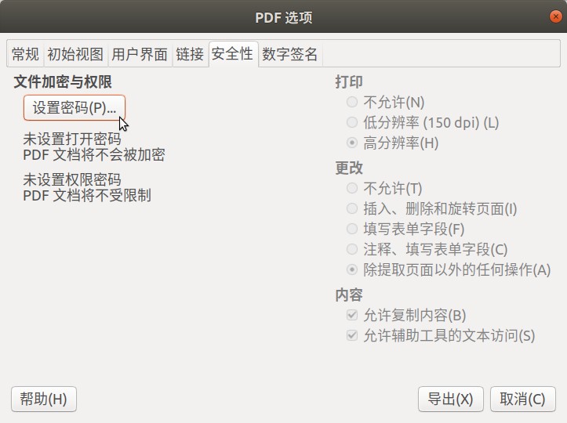Switch to the 常规 tab
Screen dimensions: 567x423
click(x=25, y=55)
